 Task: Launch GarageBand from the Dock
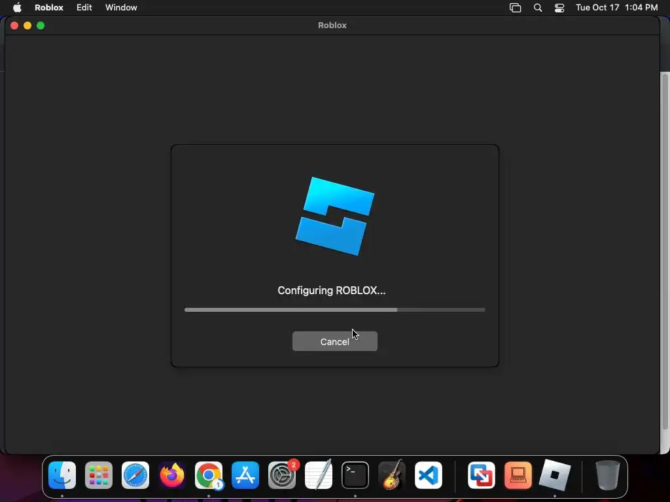(x=392, y=475)
